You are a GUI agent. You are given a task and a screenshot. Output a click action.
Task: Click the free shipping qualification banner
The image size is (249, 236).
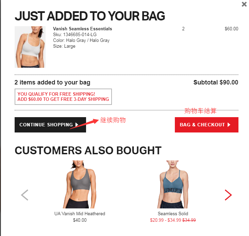click(x=63, y=97)
